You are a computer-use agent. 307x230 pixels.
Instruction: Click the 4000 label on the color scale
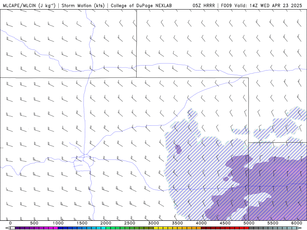click(x=201, y=223)
